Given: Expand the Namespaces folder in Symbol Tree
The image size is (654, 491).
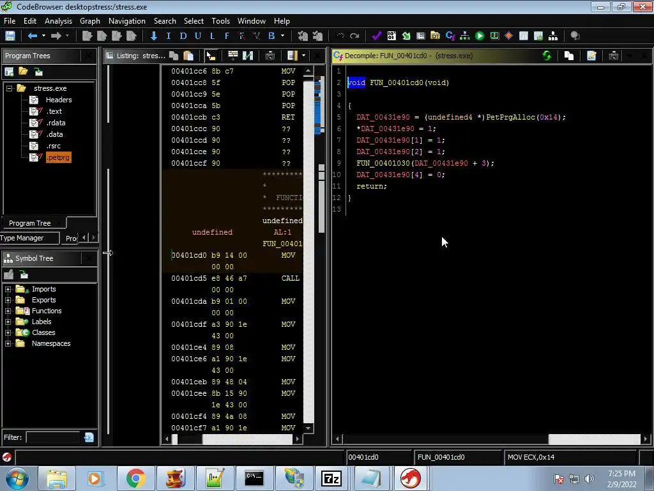Looking at the screenshot, I should pos(8,343).
